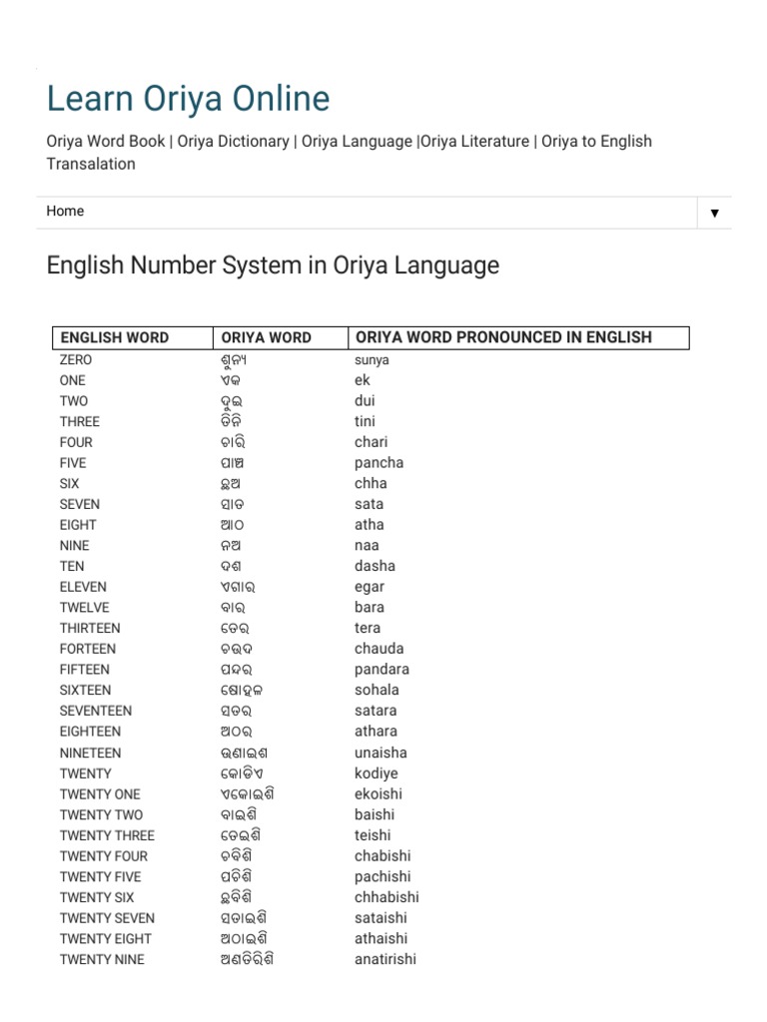This screenshot has height=1022, width=767.
Task: Select the EIGHTEEN cell
Action: tap(90, 732)
